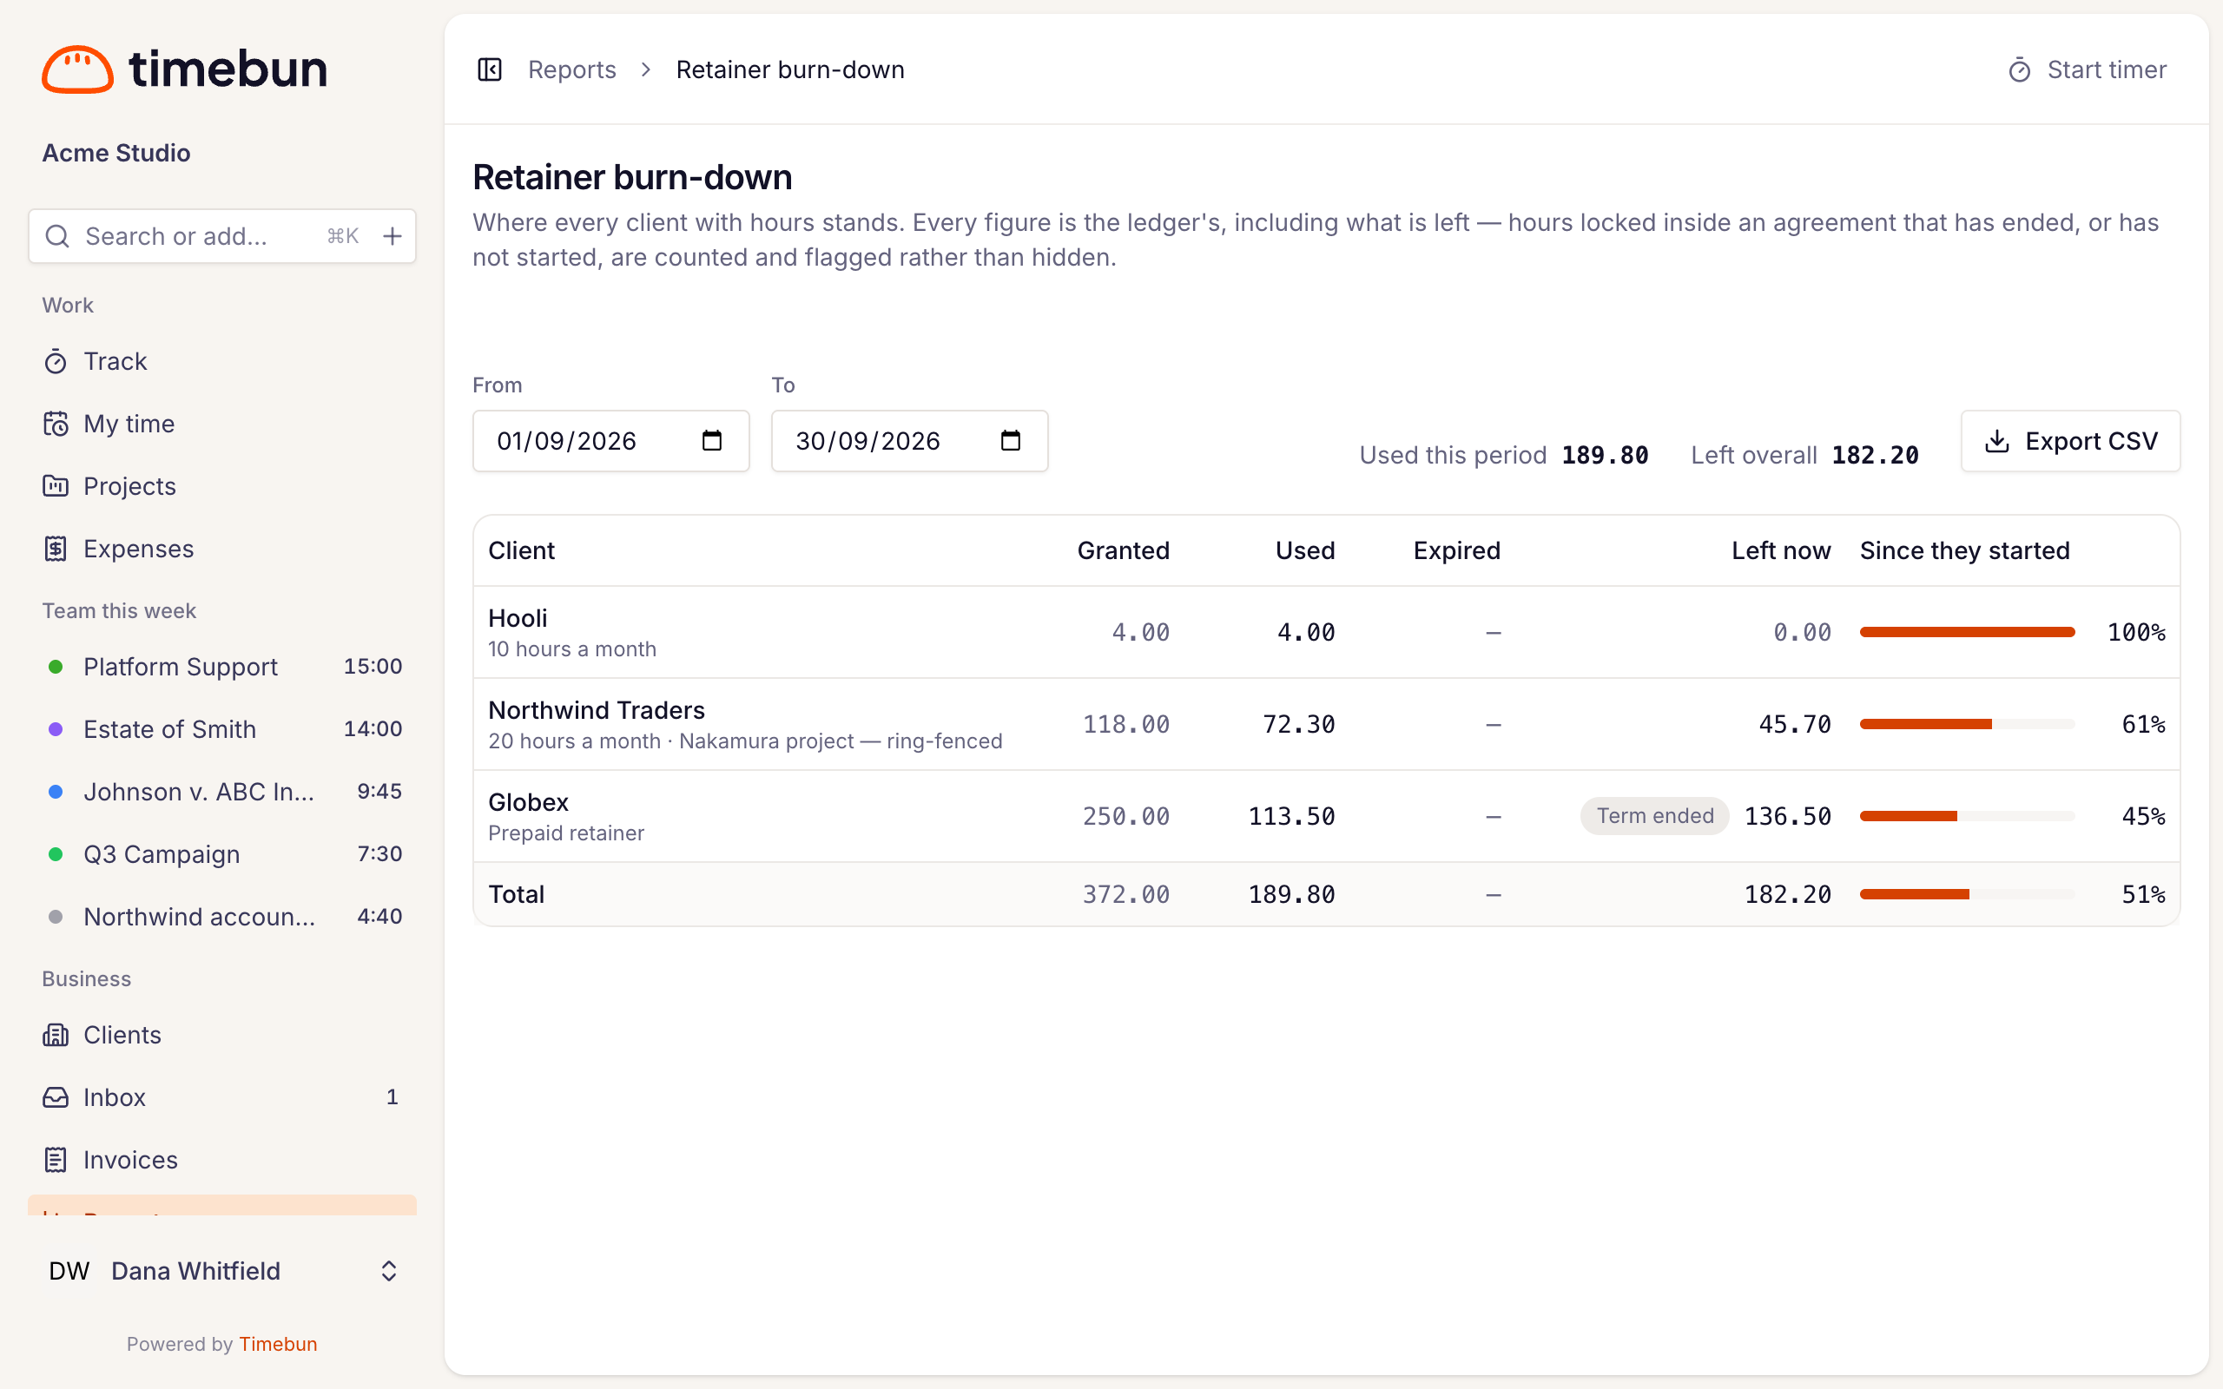Click the Start timer button
This screenshot has width=2223, height=1389.
click(x=2087, y=69)
